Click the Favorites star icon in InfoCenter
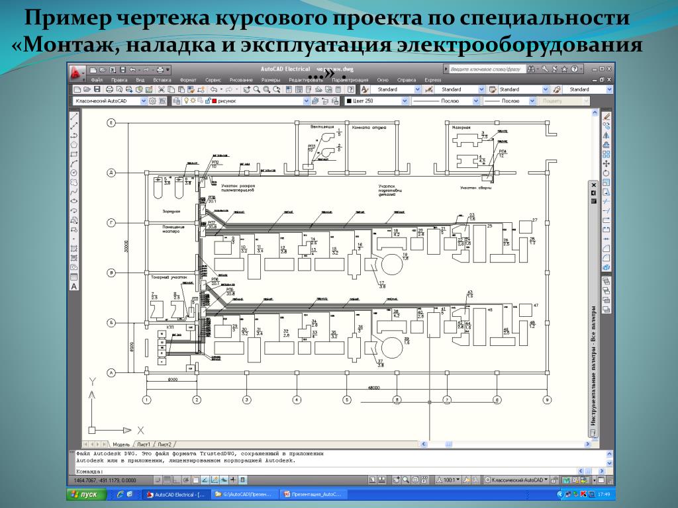The image size is (678, 508). pos(564,69)
